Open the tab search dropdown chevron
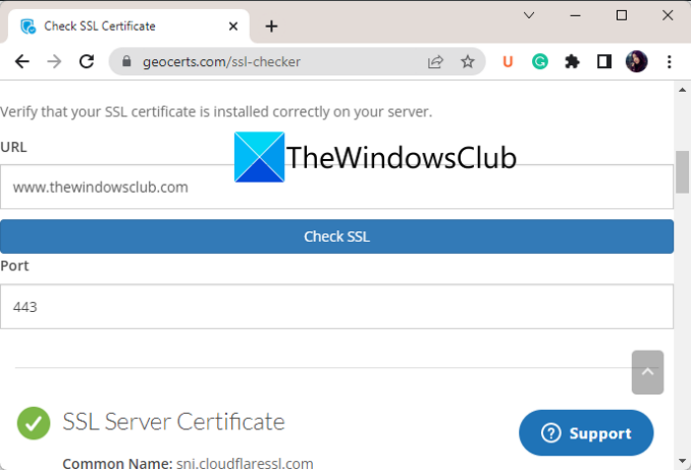The width and height of the screenshot is (691, 470). click(529, 16)
